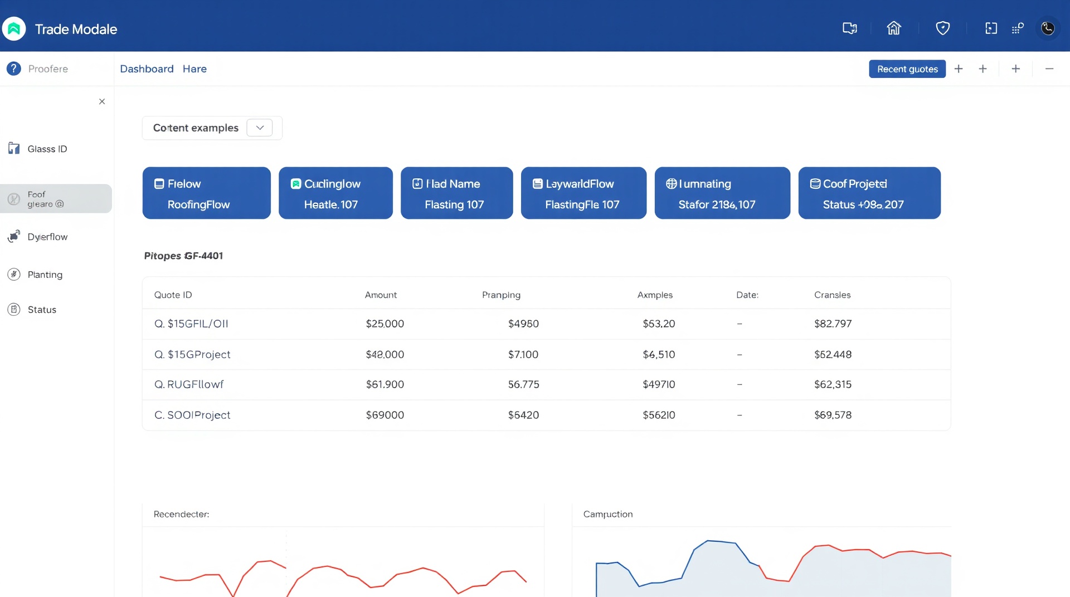Expand the Cotent examples dropdown arrow

coord(260,128)
